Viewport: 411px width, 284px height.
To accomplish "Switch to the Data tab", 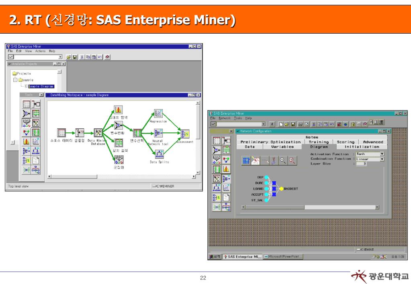I will coord(249,147).
